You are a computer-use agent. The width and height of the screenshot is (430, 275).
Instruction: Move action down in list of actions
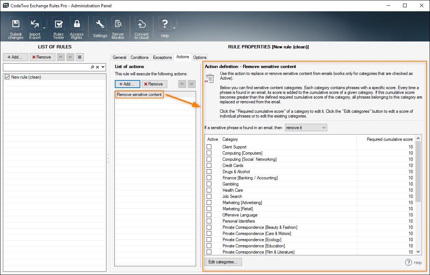[x=191, y=84]
